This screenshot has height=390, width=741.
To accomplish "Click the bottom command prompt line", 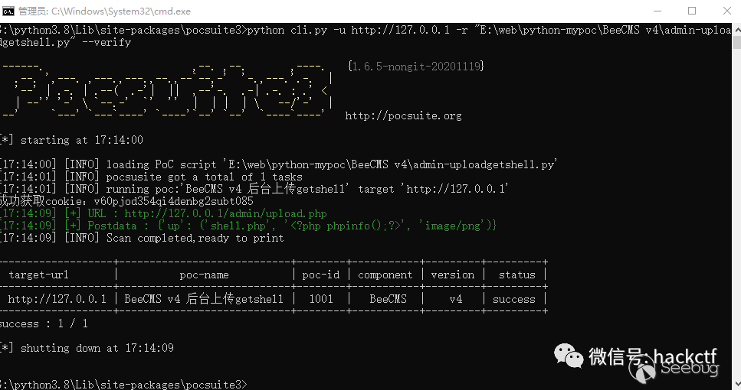I will 123,385.
